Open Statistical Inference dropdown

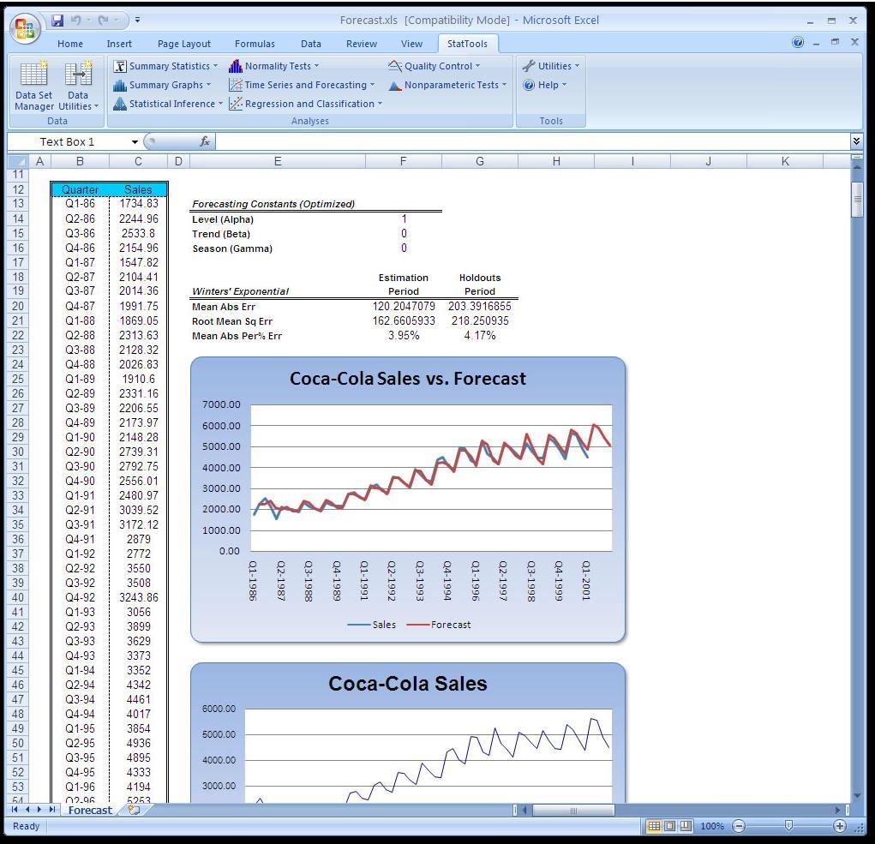(x=167, y=104)
